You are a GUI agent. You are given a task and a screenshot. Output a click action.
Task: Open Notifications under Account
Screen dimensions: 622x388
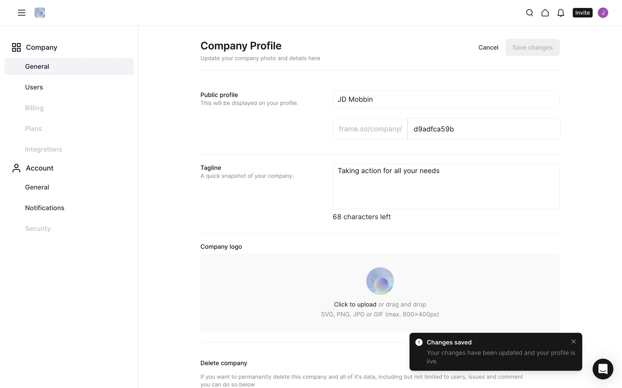click(45, 208)
